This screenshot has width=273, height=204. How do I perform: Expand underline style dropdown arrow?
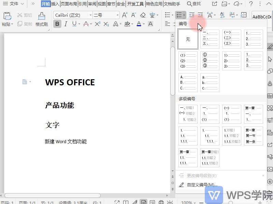tap(80, 24)
